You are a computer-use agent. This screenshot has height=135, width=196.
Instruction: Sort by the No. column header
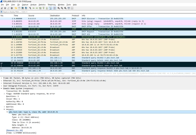pyautogui.click(x=7, y=16)
